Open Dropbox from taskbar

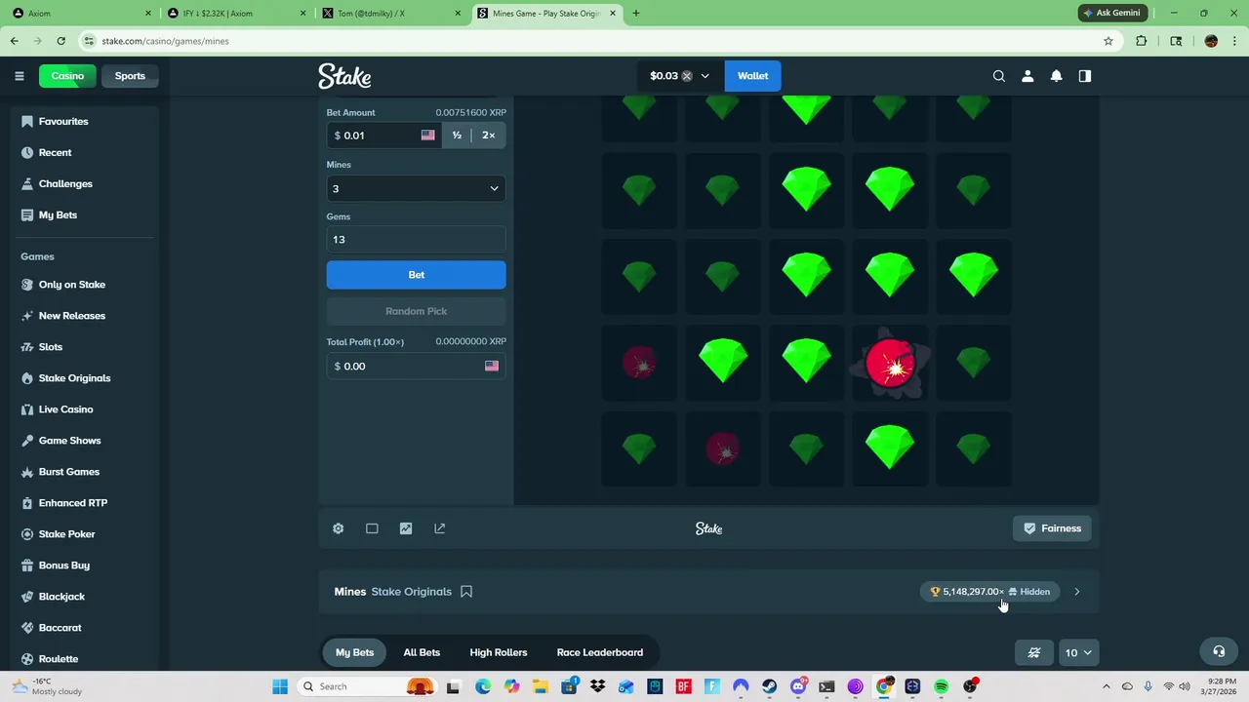597,686
